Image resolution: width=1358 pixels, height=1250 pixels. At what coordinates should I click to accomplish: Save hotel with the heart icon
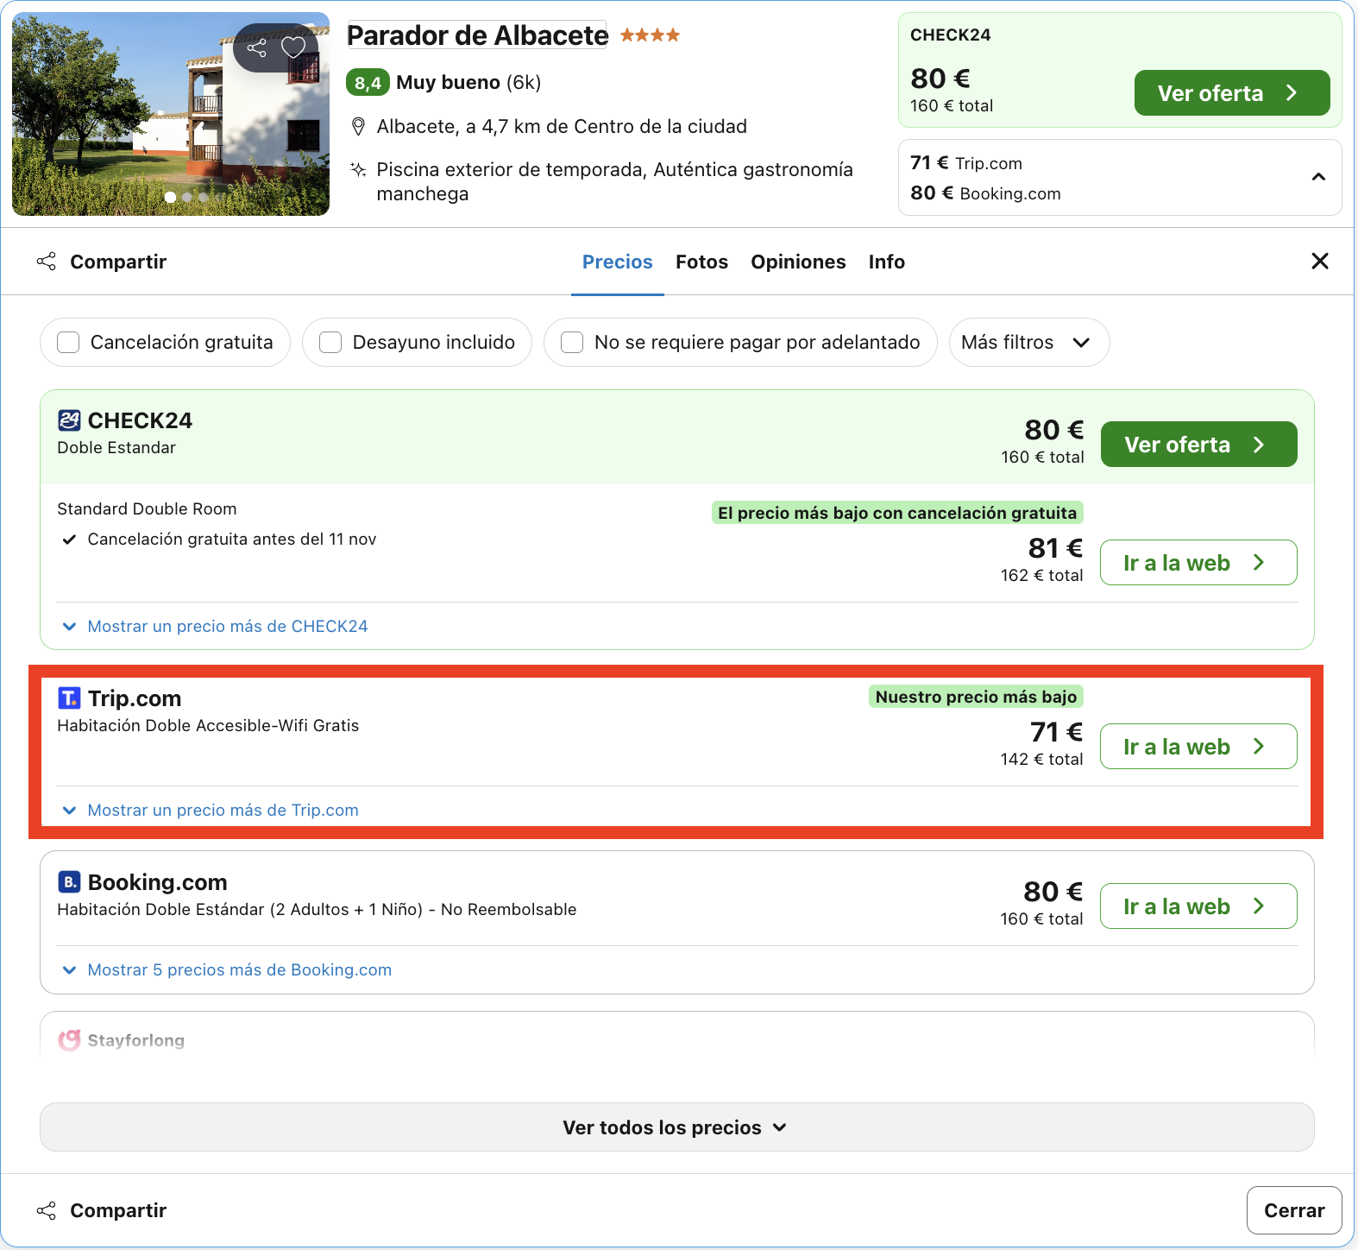pyautogui.click(x=293, y=47)
